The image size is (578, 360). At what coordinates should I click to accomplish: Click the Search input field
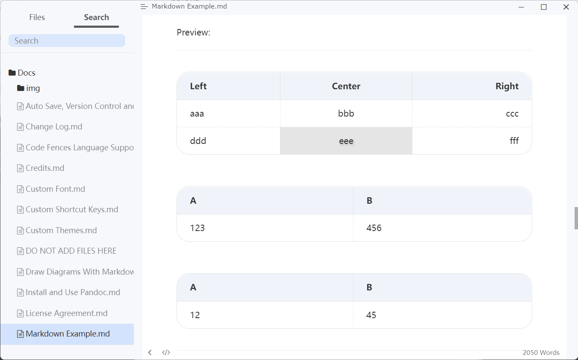pos(67,41)
